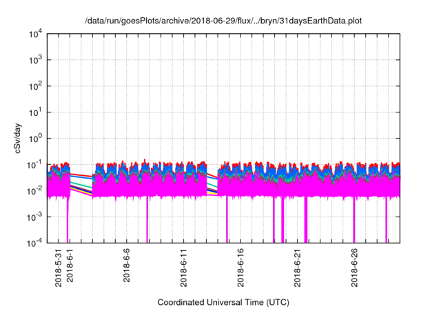Click the 2018-6-26 date label
The width and height of the screenshot is (441, 309).
point(354,268)
